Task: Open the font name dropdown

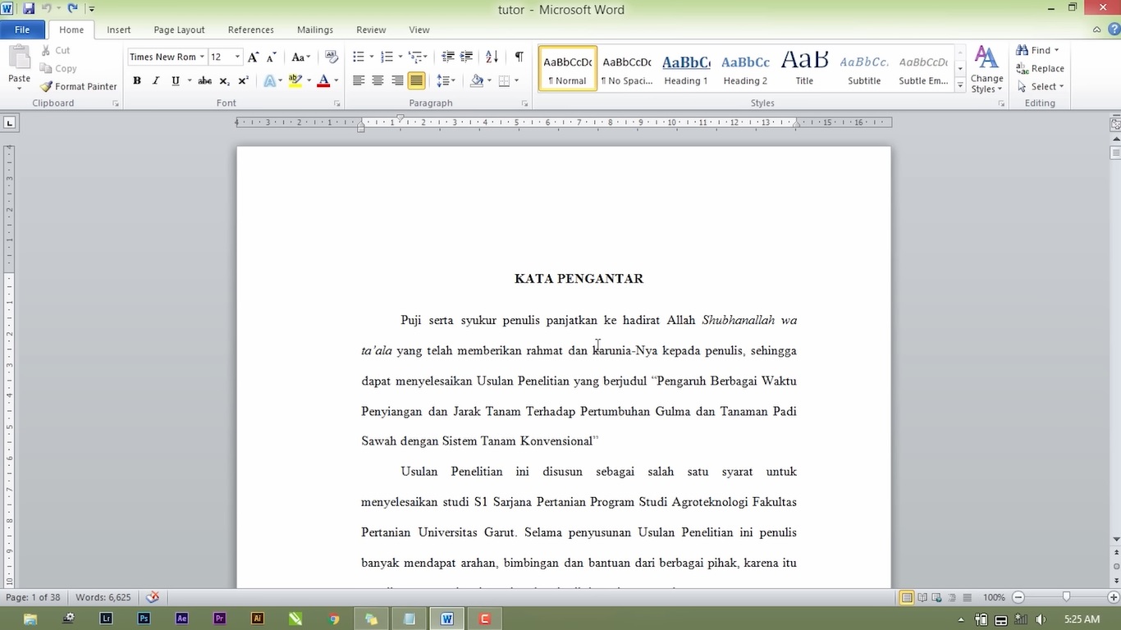Action: [202, 57]
